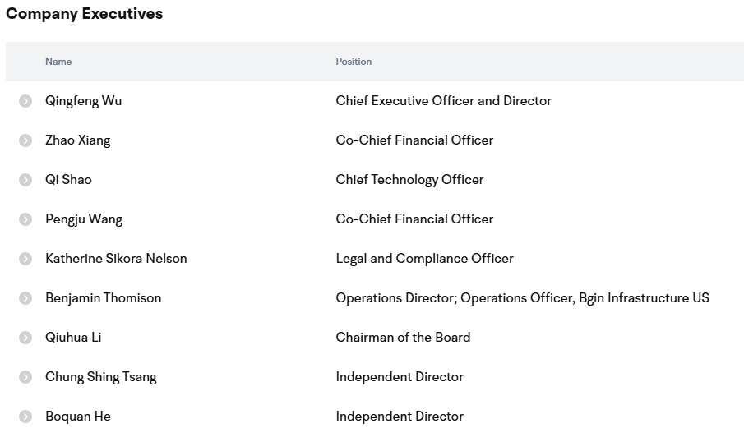The image size is (744, 442).
Task: Expand the Zhao Xiang row chevron
Action: click(25, 140)
